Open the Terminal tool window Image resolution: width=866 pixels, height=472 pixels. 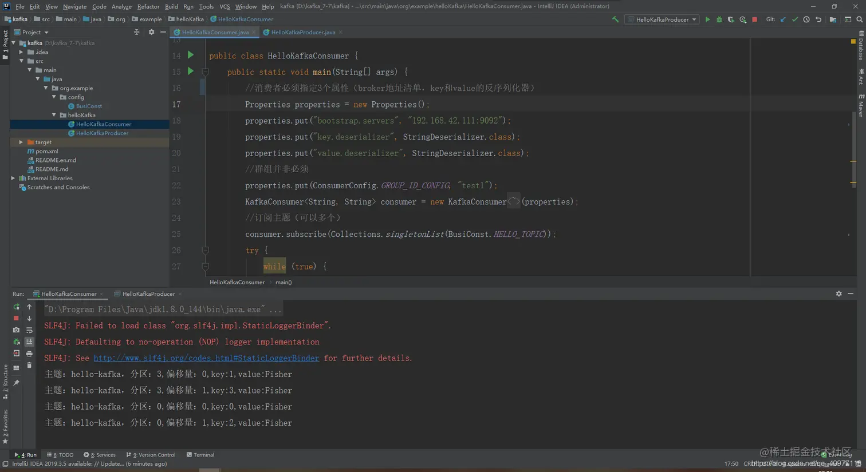click(200, 455)
